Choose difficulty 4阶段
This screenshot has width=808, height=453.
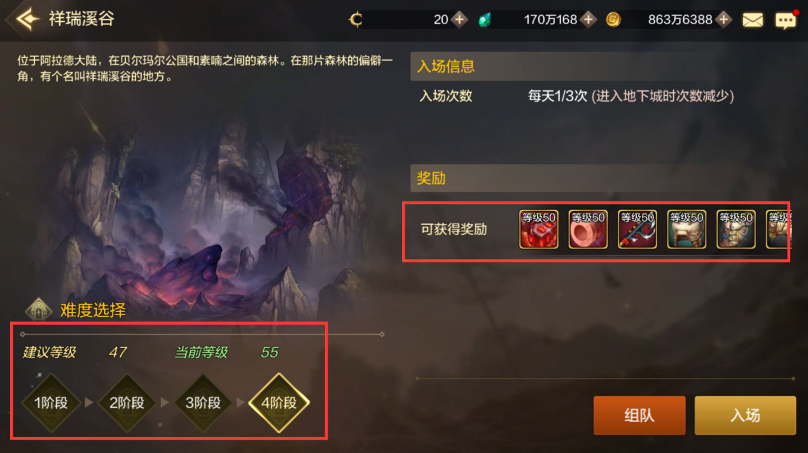(280, 403)
